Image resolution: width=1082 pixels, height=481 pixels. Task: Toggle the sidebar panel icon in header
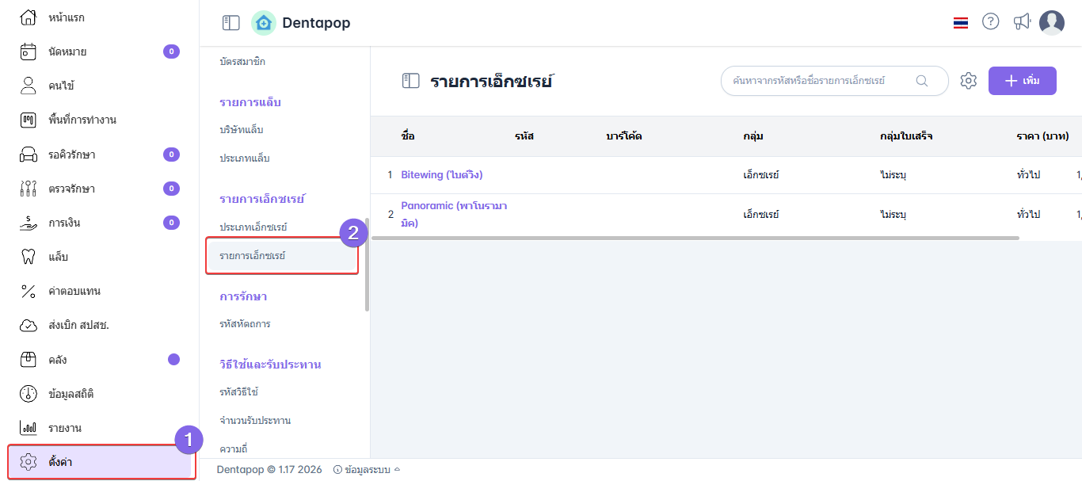click(230, 23)
